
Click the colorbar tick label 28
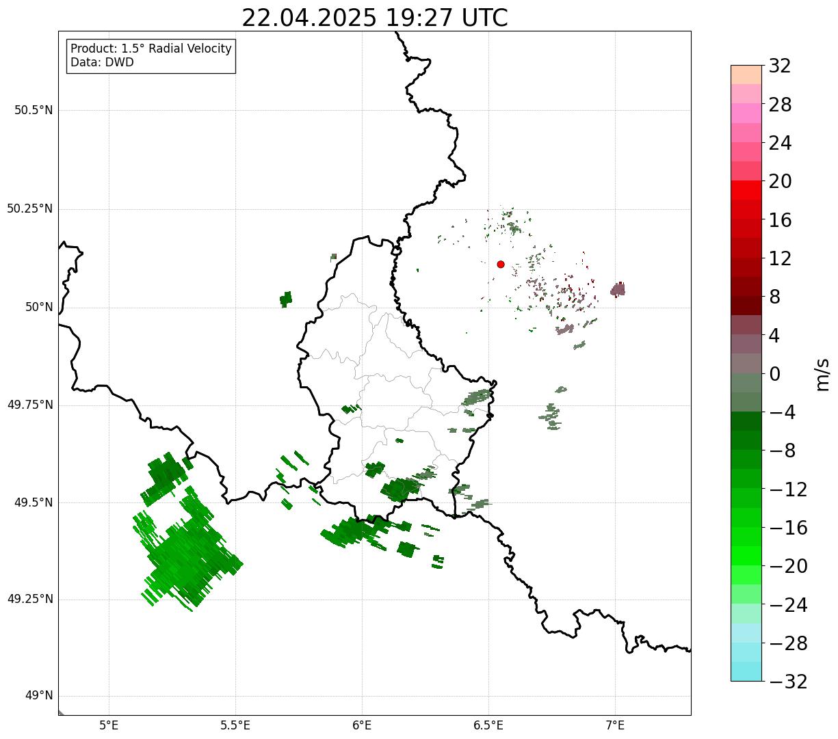point(780,105)
